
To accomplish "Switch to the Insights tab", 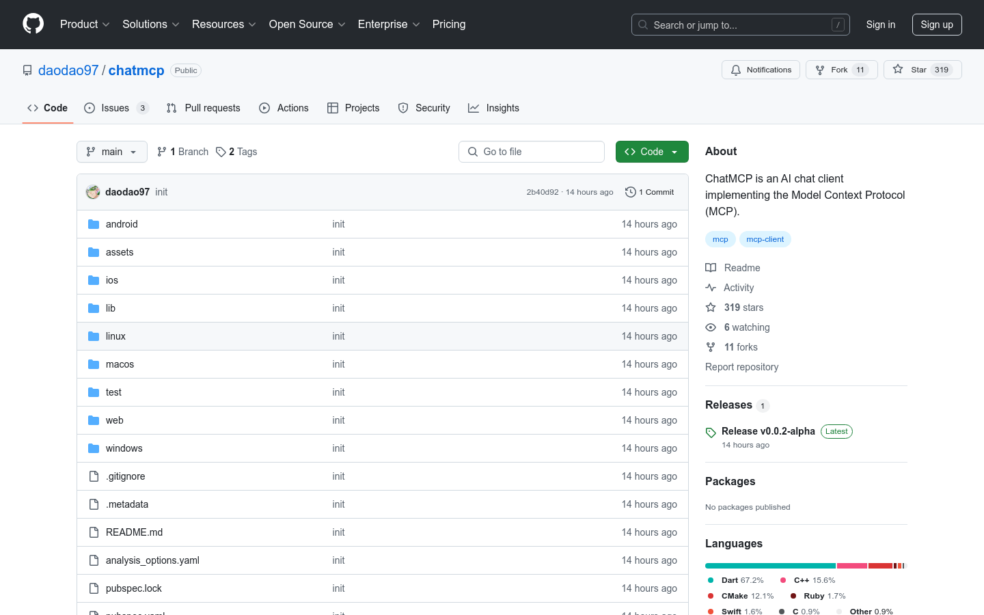I will pos(494,108).
